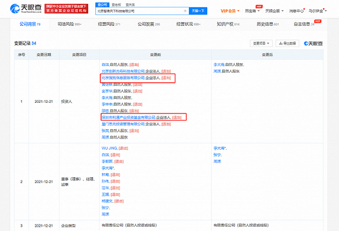This screenshot has width=339, height=231.
Task: Switch to 司法风险 tab
Action: click(x=69, y=24)
